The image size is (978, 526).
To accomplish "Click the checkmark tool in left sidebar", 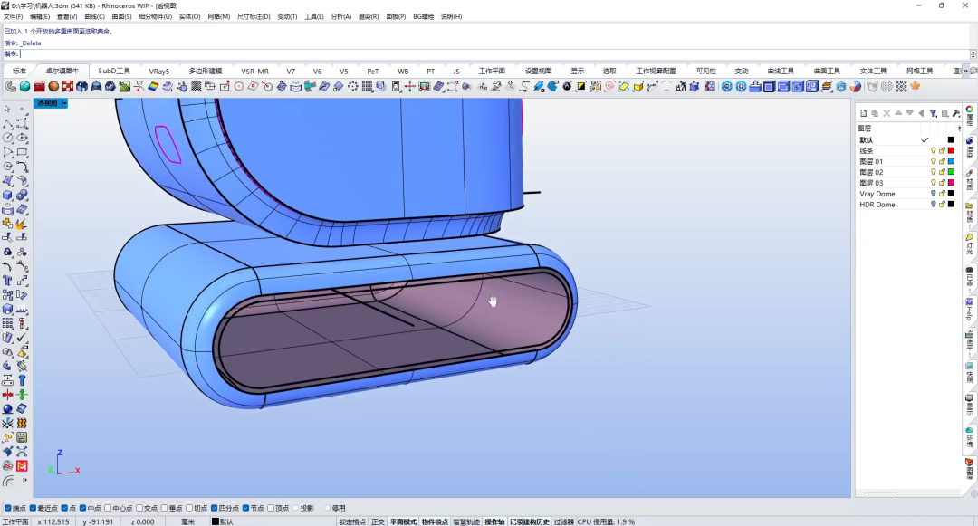I will 22,338.
